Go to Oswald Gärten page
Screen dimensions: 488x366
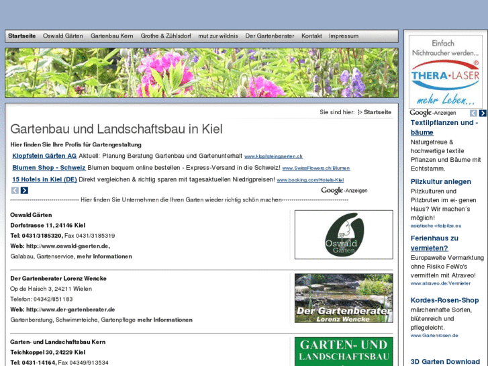(63, 36)
